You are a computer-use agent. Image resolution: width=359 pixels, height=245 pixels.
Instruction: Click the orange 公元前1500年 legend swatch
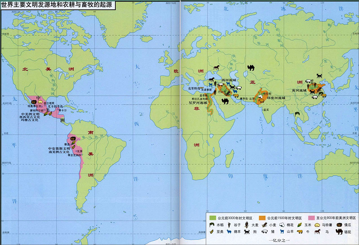click(262, 218)
